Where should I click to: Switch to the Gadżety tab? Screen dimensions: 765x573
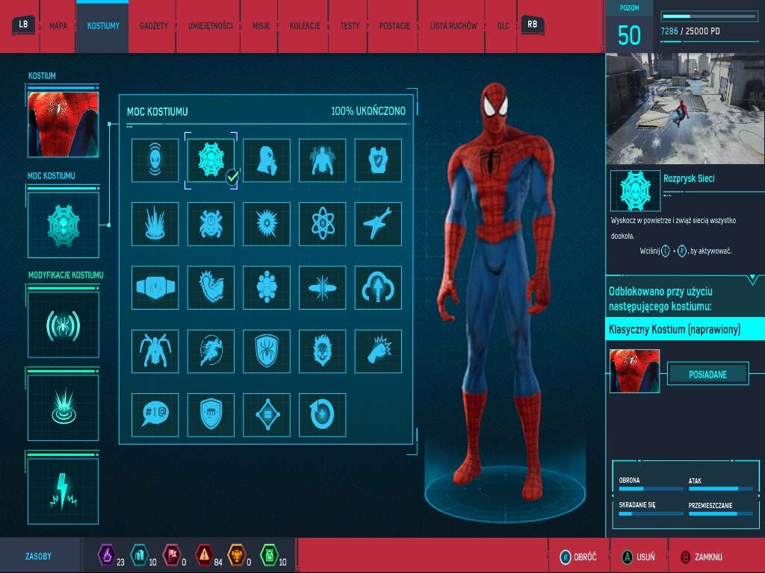click(x=153, y=26)
